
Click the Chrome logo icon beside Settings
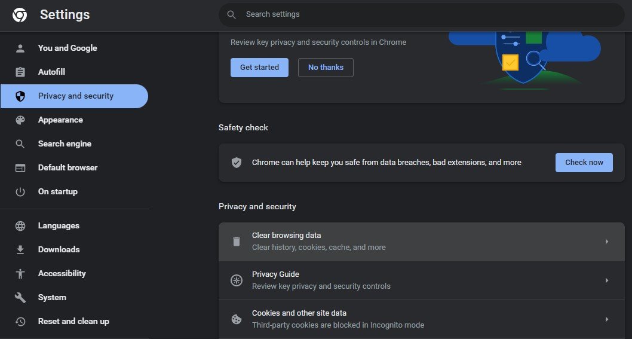tap(20, 15)
